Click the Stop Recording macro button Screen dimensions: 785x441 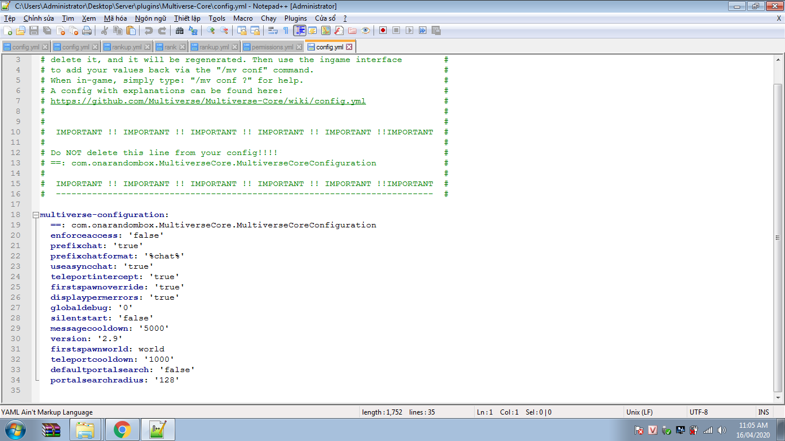[396, 30]
